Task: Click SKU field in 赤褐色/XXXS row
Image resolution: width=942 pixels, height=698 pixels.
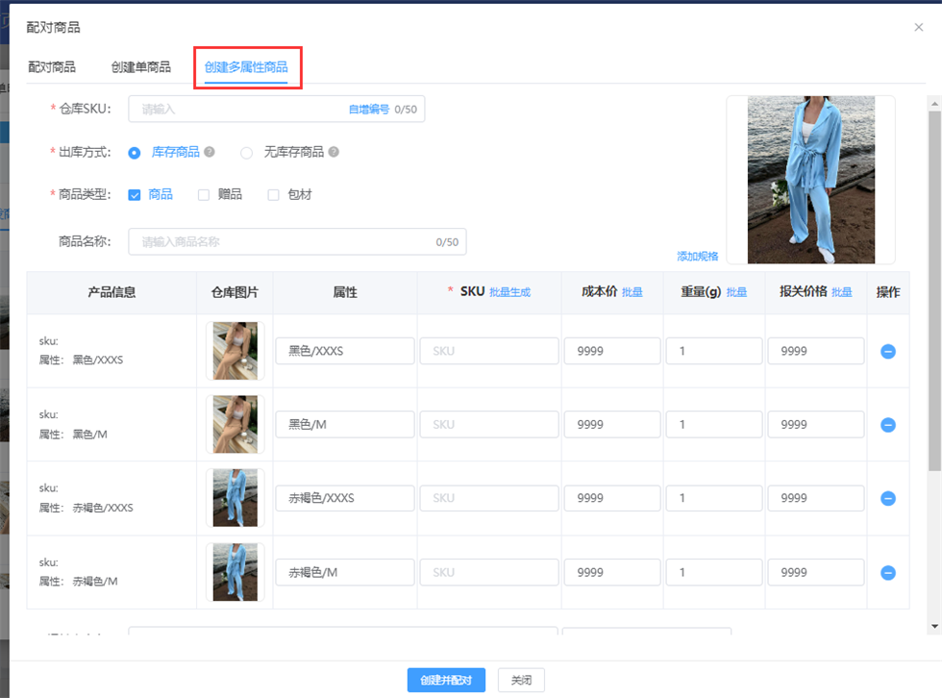Action: (x=489, y=498)
